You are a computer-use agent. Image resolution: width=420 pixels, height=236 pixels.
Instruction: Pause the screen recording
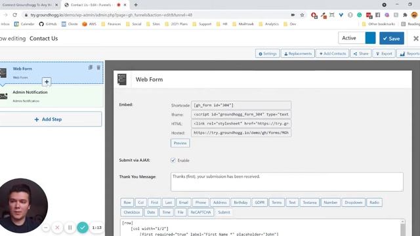point(70,227)
